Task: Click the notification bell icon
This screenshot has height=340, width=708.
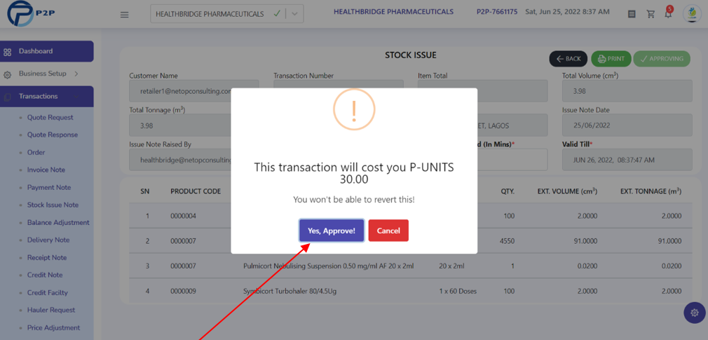Action: pos(668,14)
